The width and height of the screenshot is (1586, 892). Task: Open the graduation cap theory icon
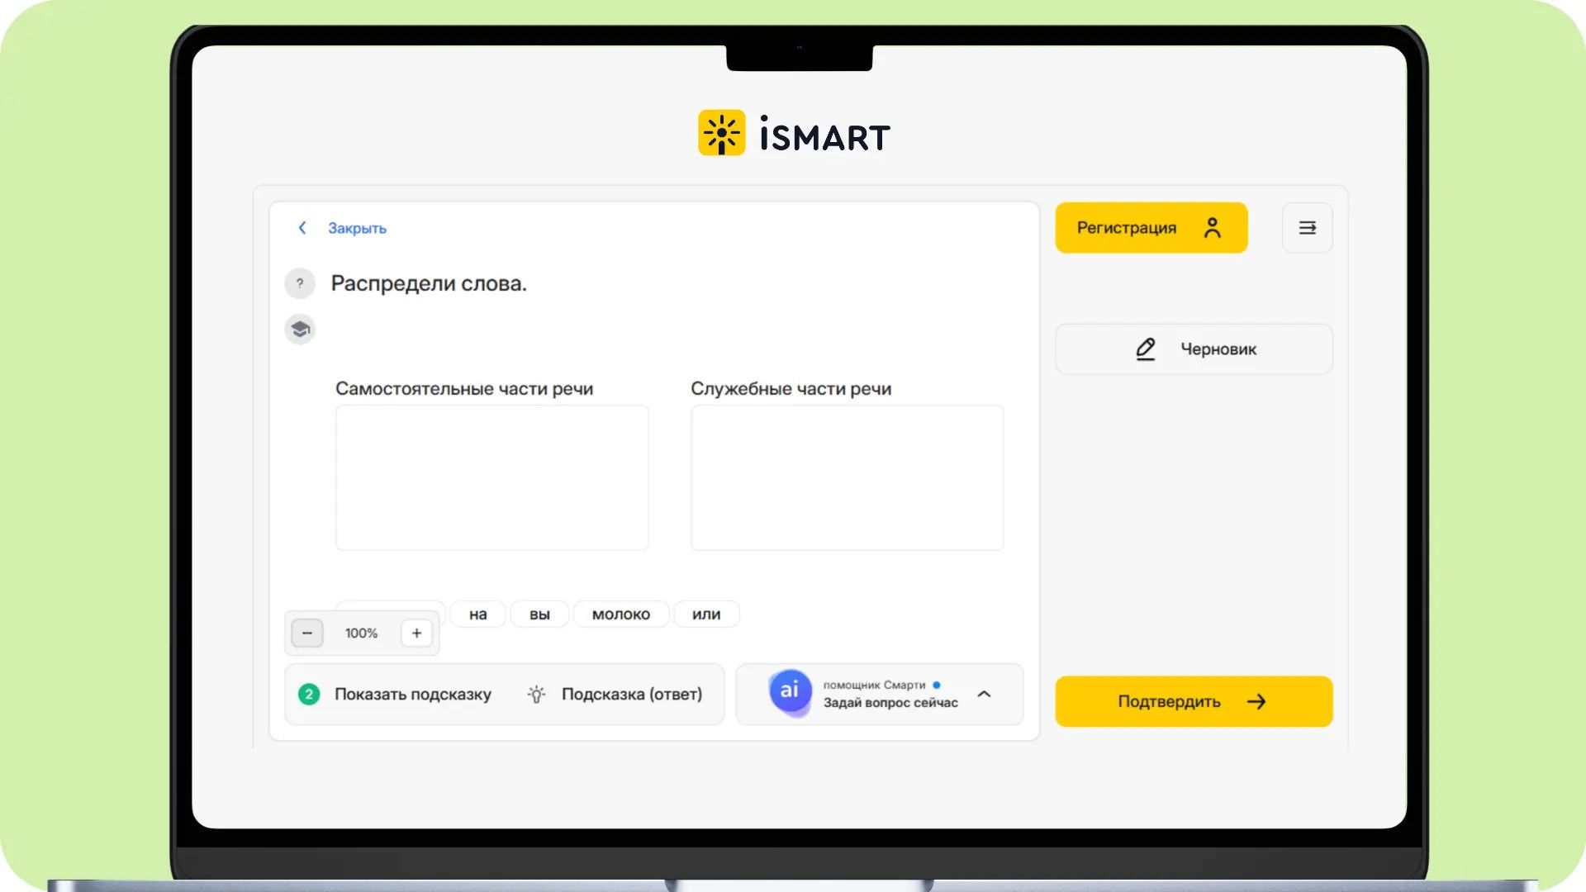(300, 330)
